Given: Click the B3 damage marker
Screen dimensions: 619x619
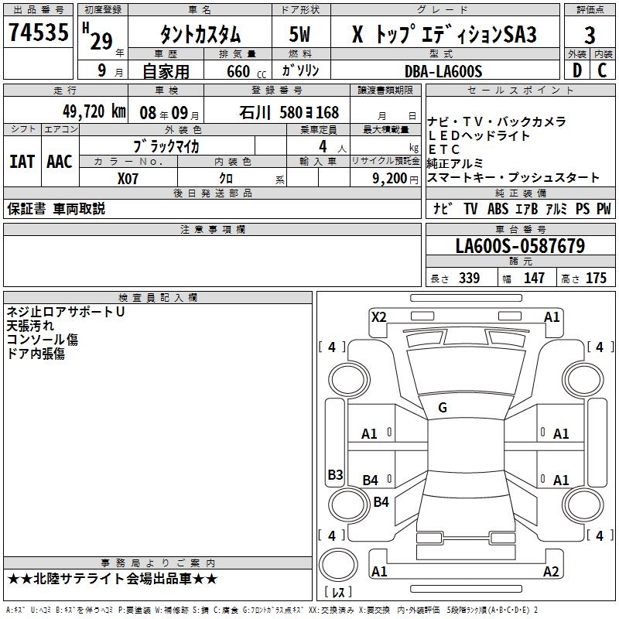Looking at the screenshot, I should click(x=335, y=475).
